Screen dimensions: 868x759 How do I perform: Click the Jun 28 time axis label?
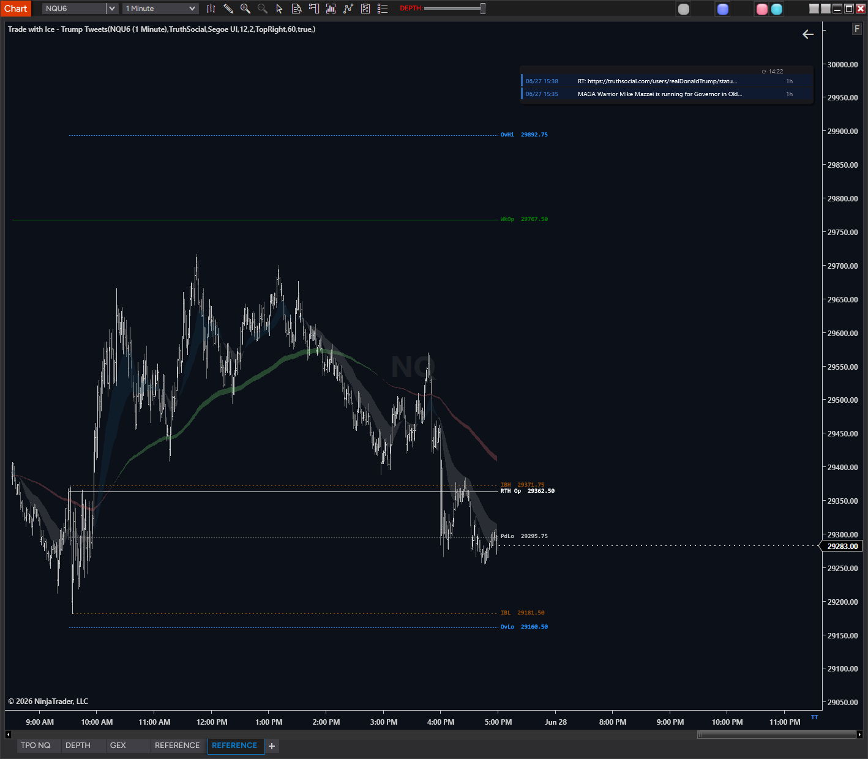pos(556,722)
